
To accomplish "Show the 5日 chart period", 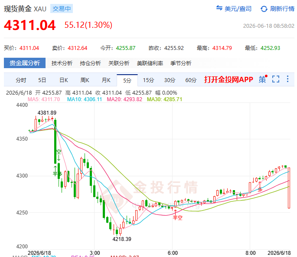I will coord(42,80).
